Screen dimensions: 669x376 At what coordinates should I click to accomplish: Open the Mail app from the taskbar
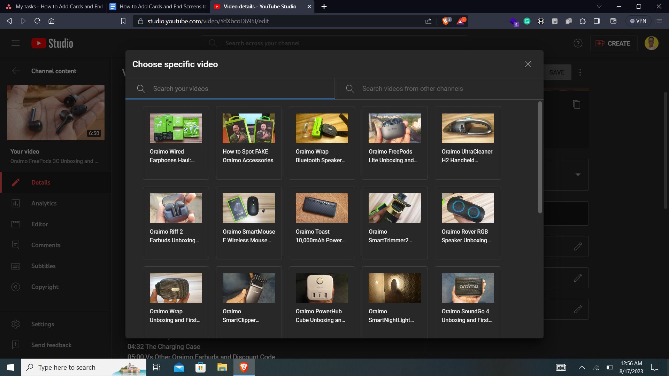[x=179, y=367]
